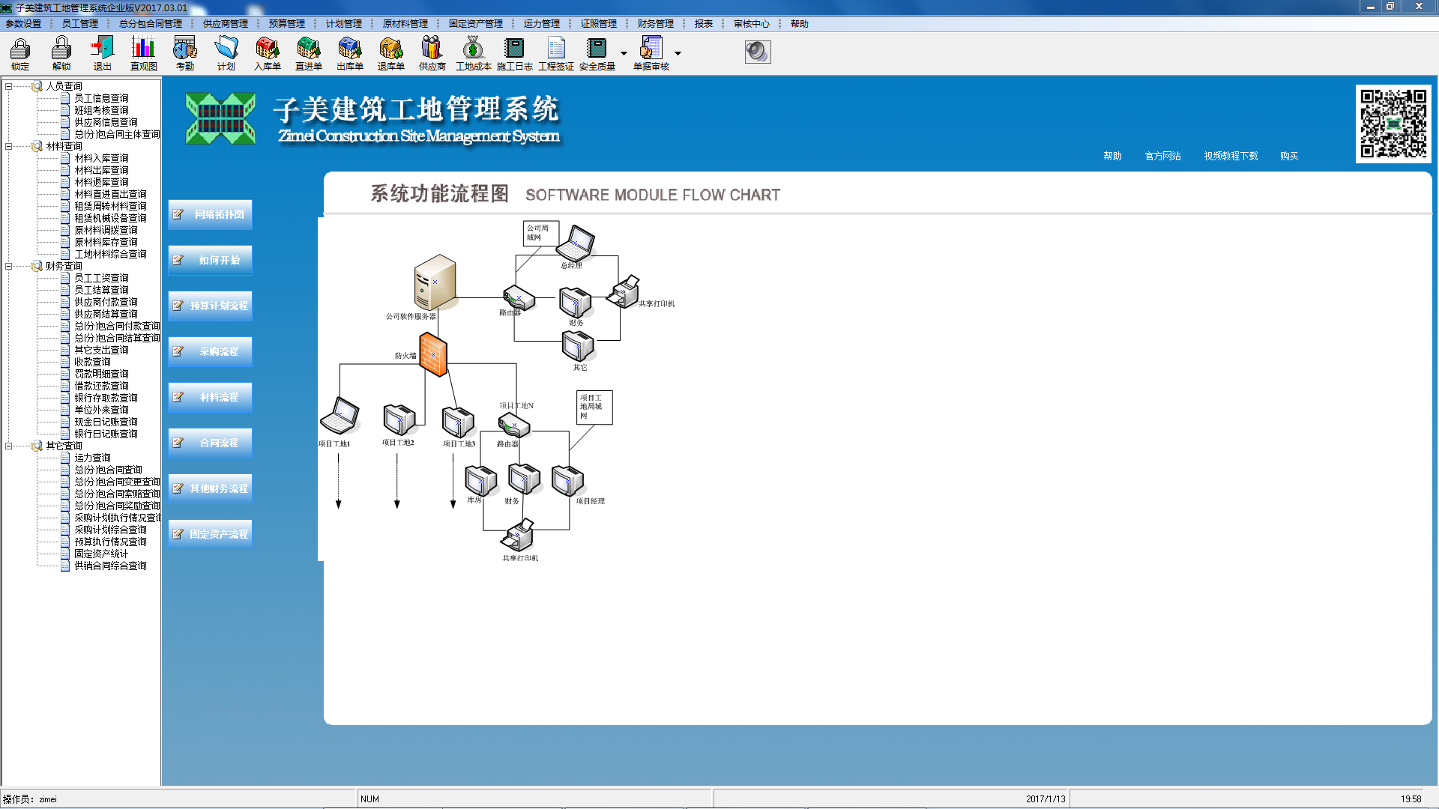Click the speaker sound icon in toolbar
The height and width of the screenshot is (809, 1439).
tap(757, 52)
